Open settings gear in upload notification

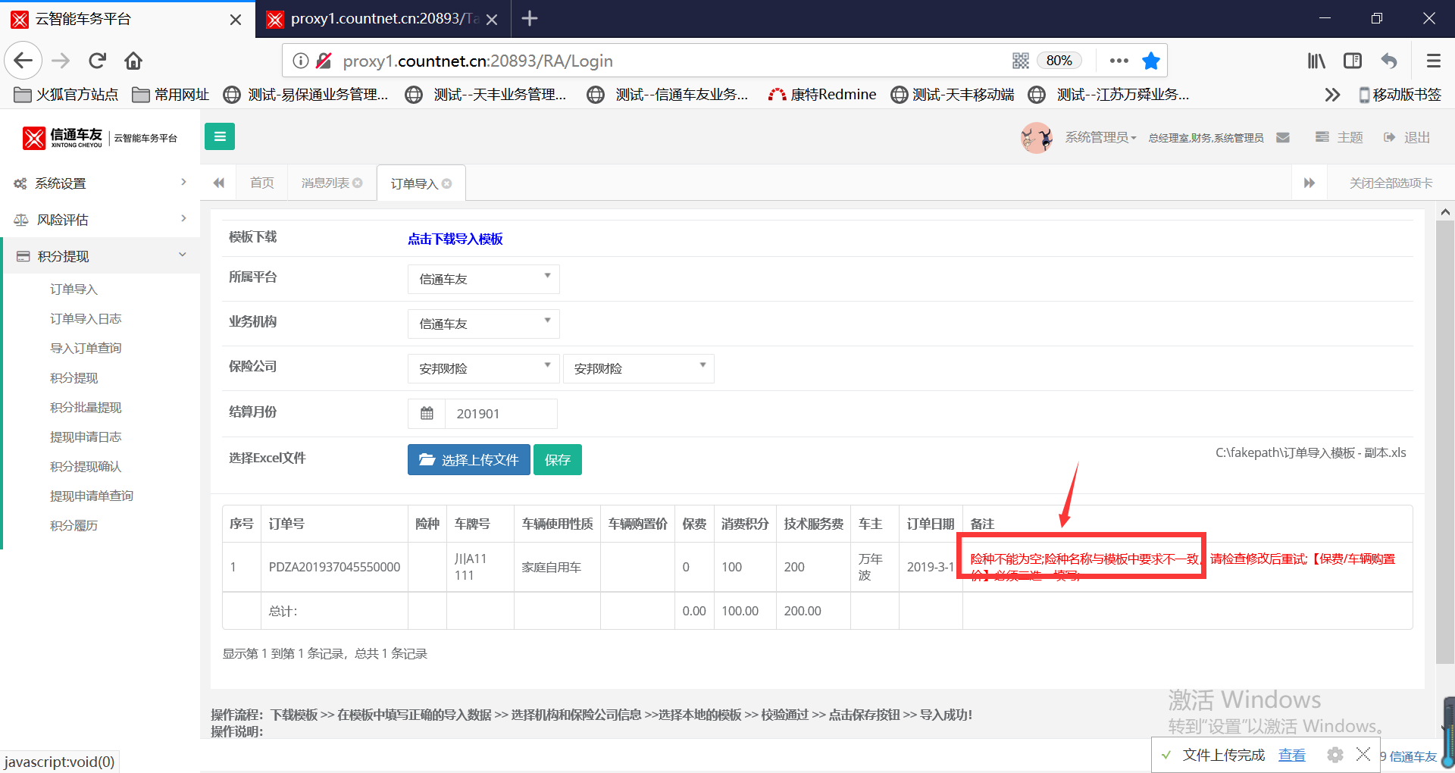pos(1335,755)
